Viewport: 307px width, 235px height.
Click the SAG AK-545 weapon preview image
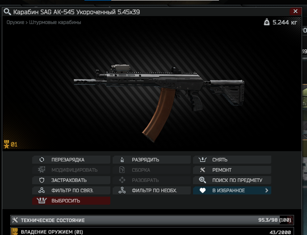[159, 103]
